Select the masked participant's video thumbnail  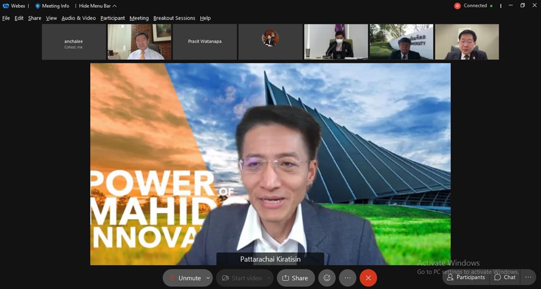(336, 42)
